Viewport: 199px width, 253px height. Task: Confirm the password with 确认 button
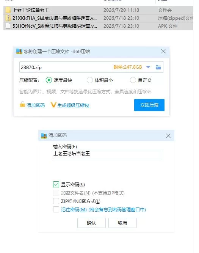[91, 223]
